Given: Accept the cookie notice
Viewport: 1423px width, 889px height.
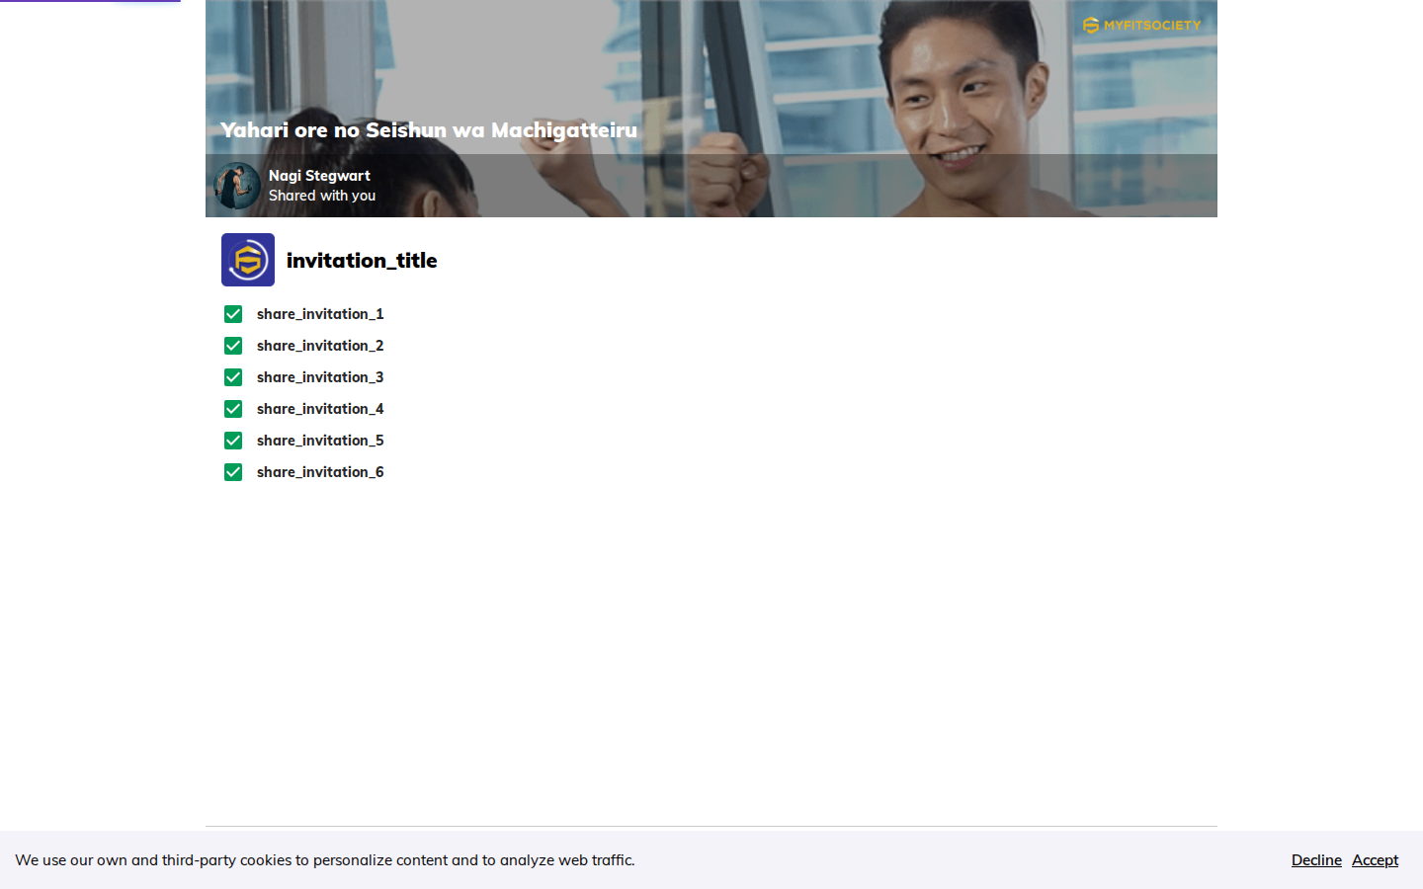Looking at the screenshot, I should 1375,860.
